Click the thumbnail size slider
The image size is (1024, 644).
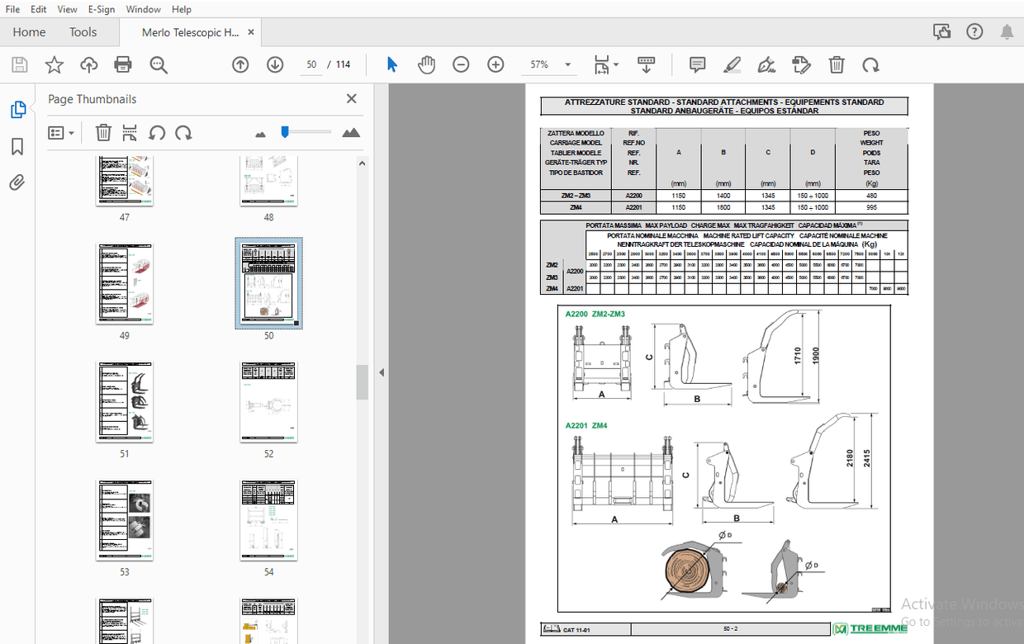(x=285, y=132)
